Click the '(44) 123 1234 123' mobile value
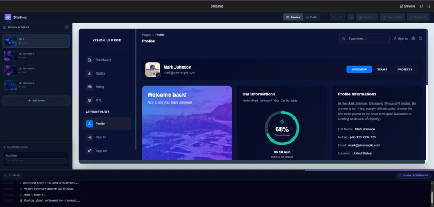This screenshot has height=207, width=434. (x=363, y=137)
